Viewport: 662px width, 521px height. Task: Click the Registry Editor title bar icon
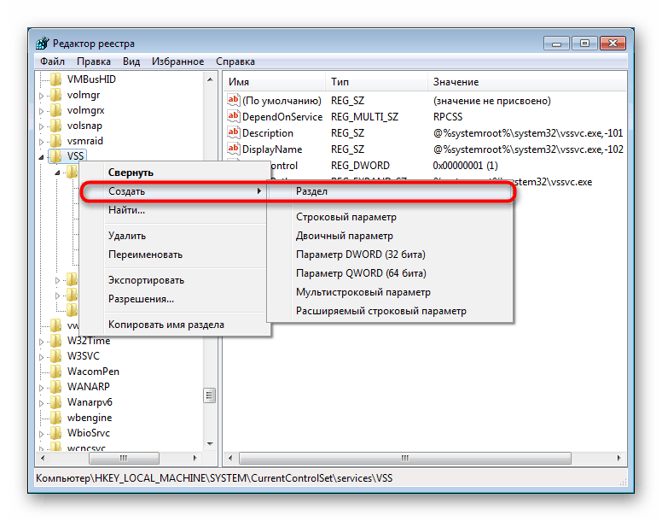[42, 43]
